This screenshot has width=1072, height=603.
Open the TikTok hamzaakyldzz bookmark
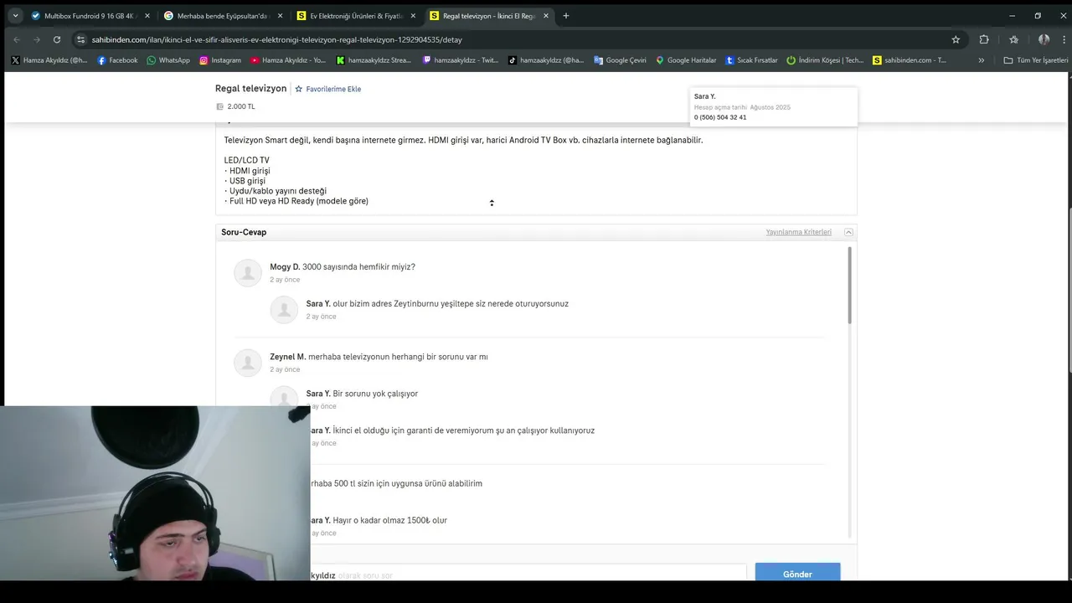[x=546, y=60]
